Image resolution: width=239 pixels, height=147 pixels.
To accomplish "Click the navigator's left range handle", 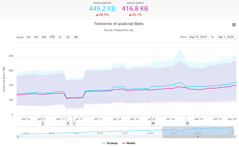I will (x=163, y=131).
